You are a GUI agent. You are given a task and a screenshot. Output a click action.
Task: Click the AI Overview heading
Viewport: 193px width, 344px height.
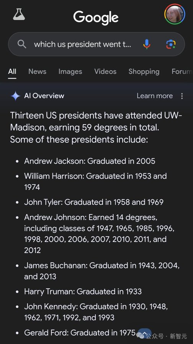[44, 96]
